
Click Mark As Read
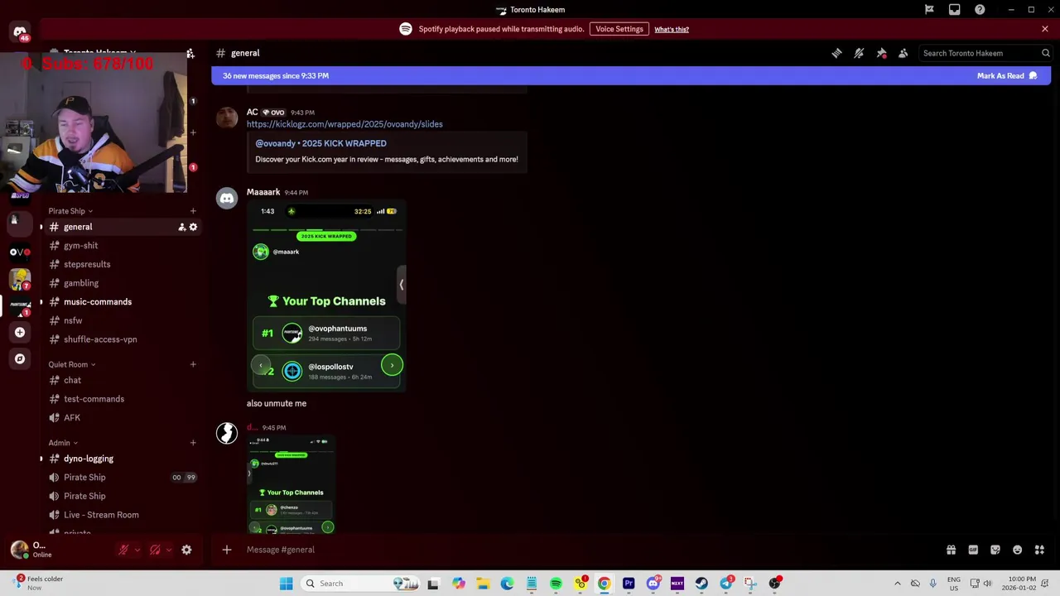point(1007,76)
